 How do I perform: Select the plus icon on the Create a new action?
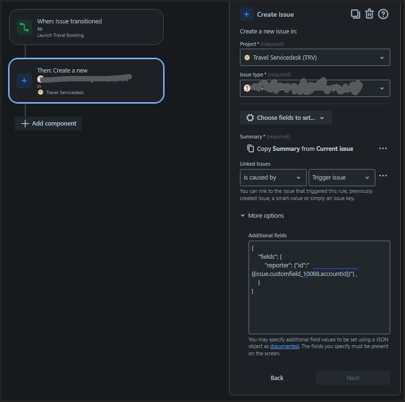tap(24, 81)
